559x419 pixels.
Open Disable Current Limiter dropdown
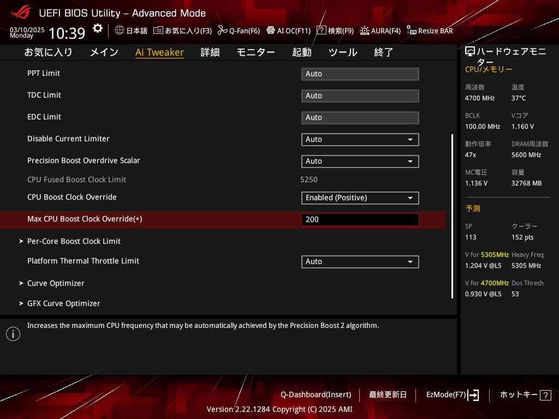[360, 139]
